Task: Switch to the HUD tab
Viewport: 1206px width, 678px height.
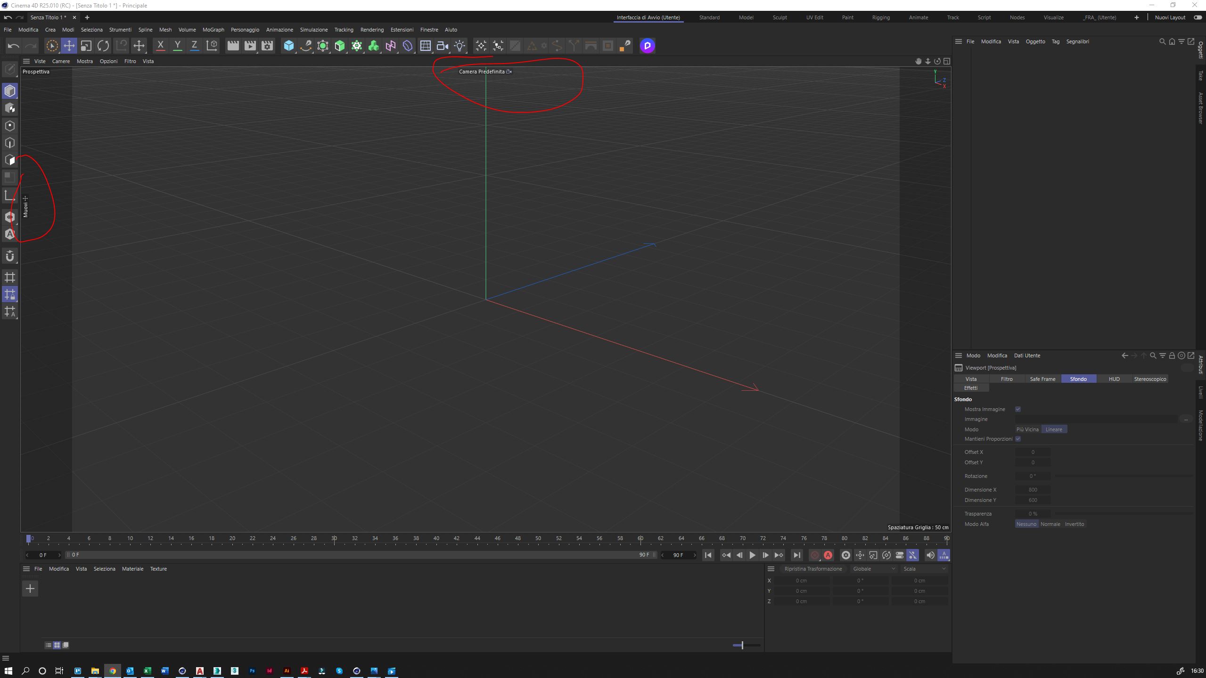Action: point(1114,379)
